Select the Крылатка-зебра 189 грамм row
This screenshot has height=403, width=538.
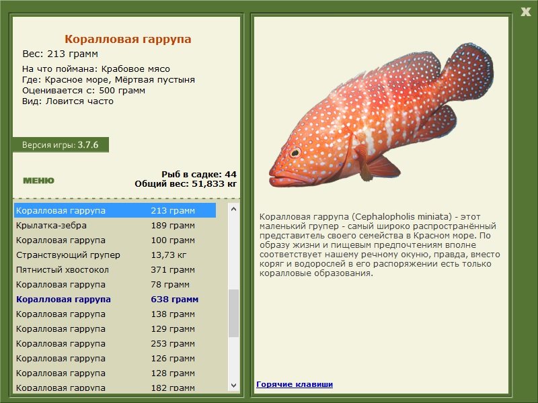(115, 225)
